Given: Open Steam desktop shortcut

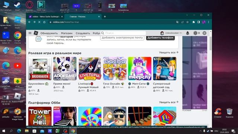Looking at the screenshot, I should 17,6.
